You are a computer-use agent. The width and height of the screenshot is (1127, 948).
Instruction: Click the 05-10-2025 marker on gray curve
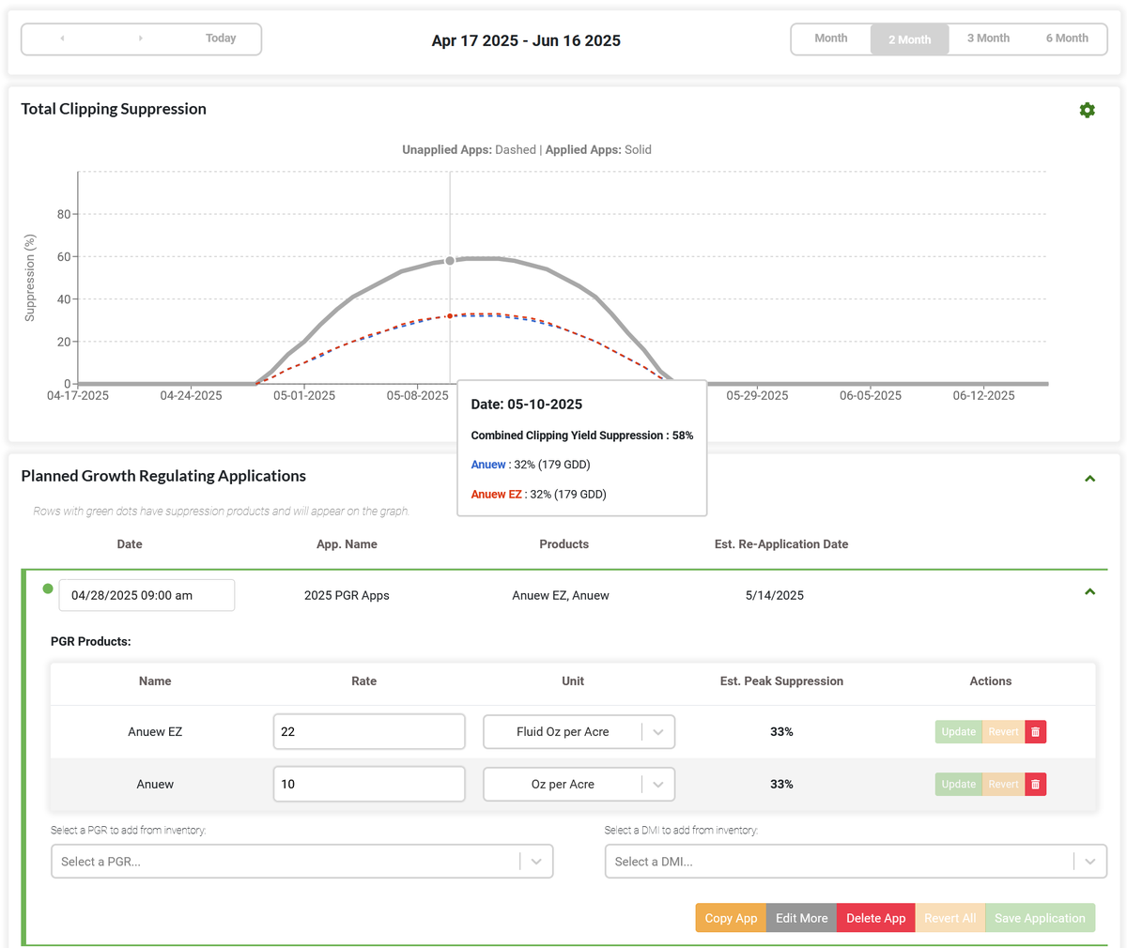[x=450, y=261]
